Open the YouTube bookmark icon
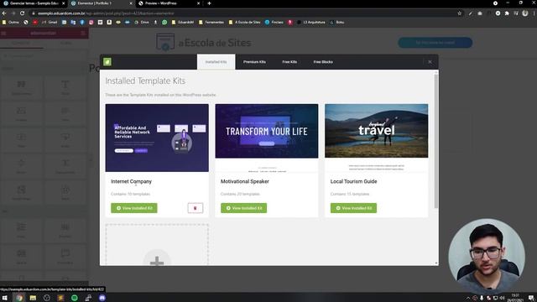Image resolution: width=537 pixels, height=302 pixels. pyautogui.click(x=35, y=23)
